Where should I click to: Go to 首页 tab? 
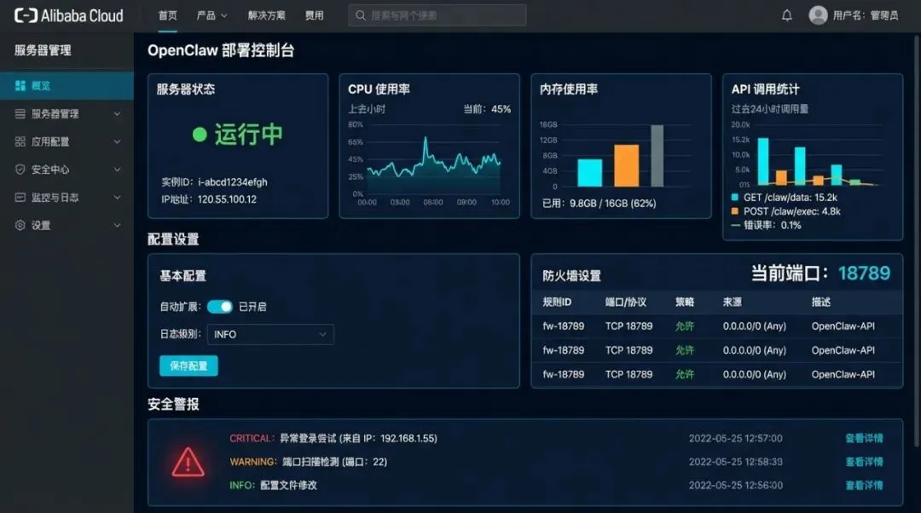(167, 16)
